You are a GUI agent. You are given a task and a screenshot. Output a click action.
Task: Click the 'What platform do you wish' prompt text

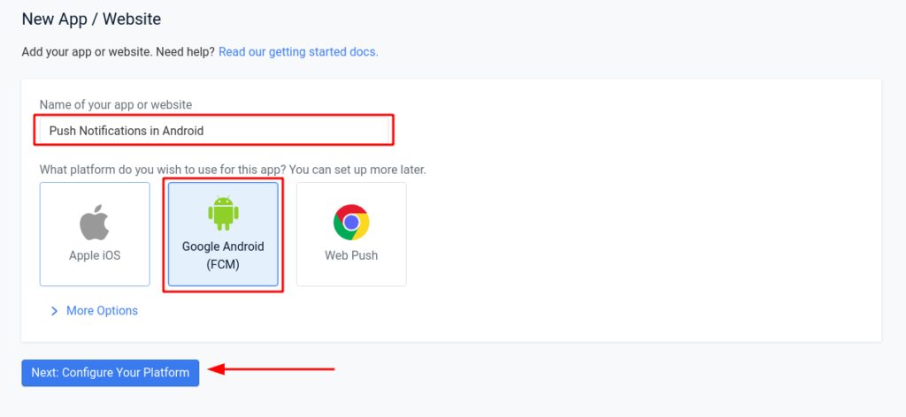pos(233,171)
